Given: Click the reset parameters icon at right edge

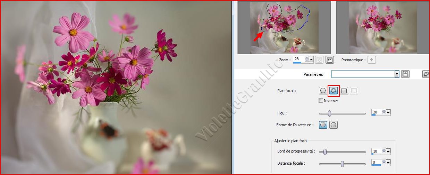Looking at the screenshot, I should [x=426, y=74].
